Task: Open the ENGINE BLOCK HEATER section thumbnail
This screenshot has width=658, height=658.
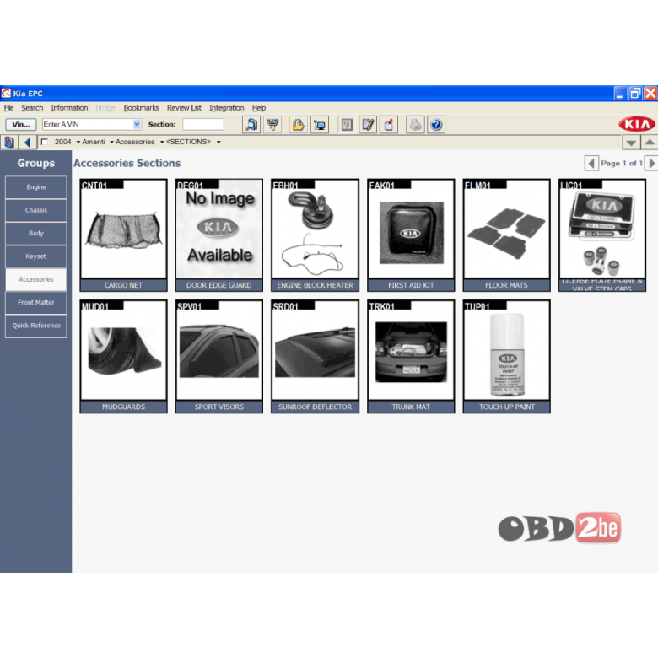Action: coord(315,235)
